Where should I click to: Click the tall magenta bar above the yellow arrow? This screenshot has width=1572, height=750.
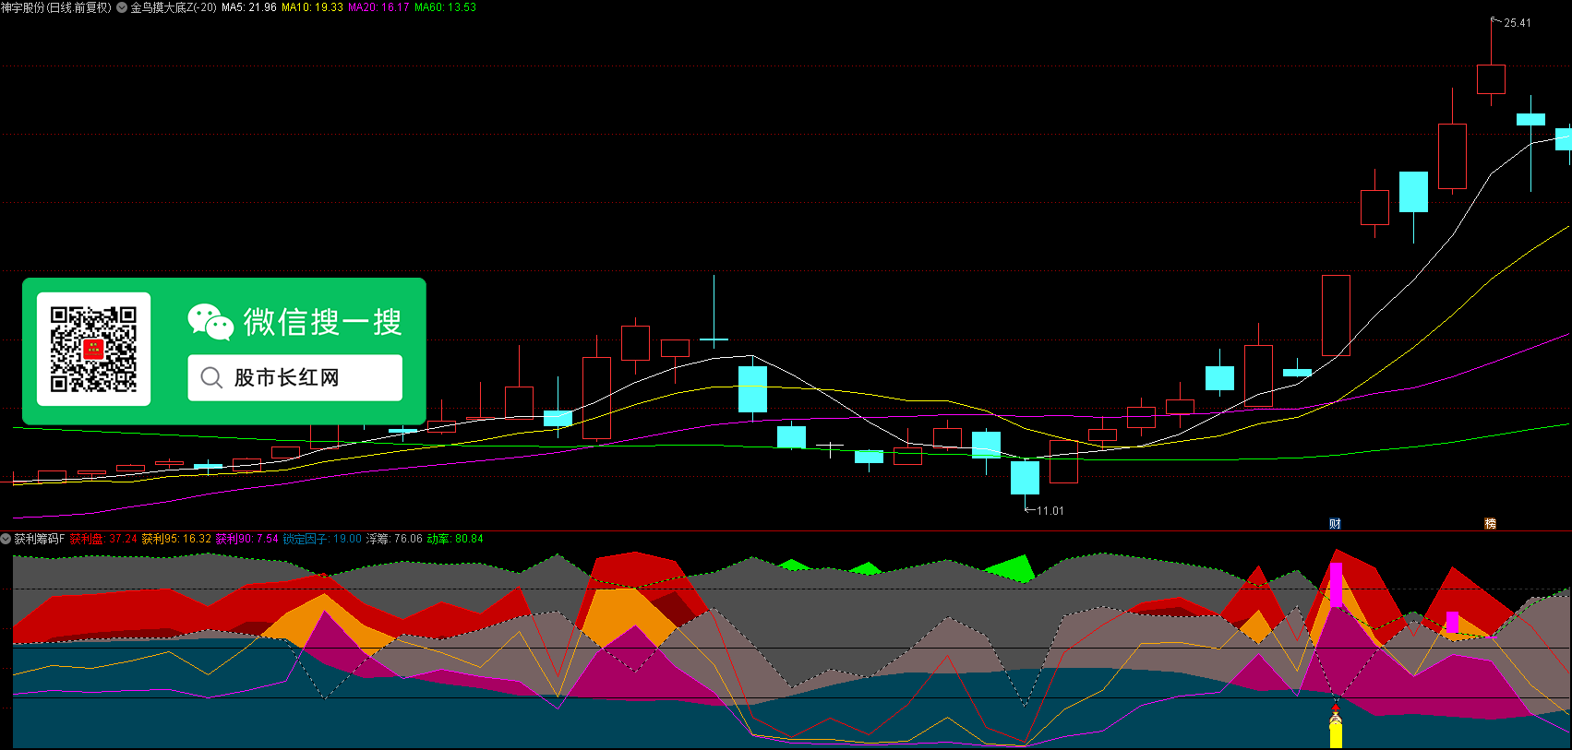click(1336, 584)
